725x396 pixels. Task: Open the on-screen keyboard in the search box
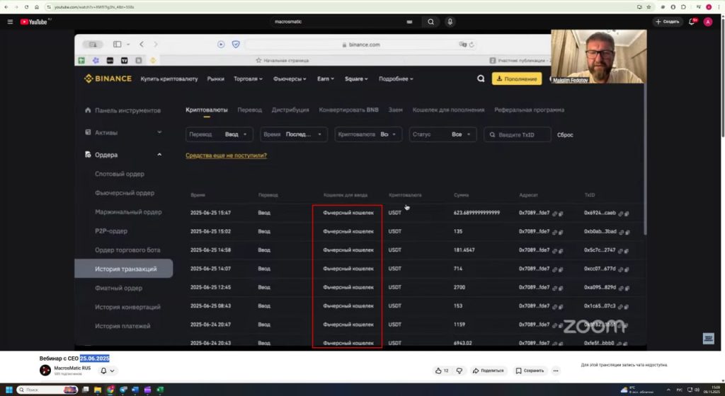click(x=409, y=22)
